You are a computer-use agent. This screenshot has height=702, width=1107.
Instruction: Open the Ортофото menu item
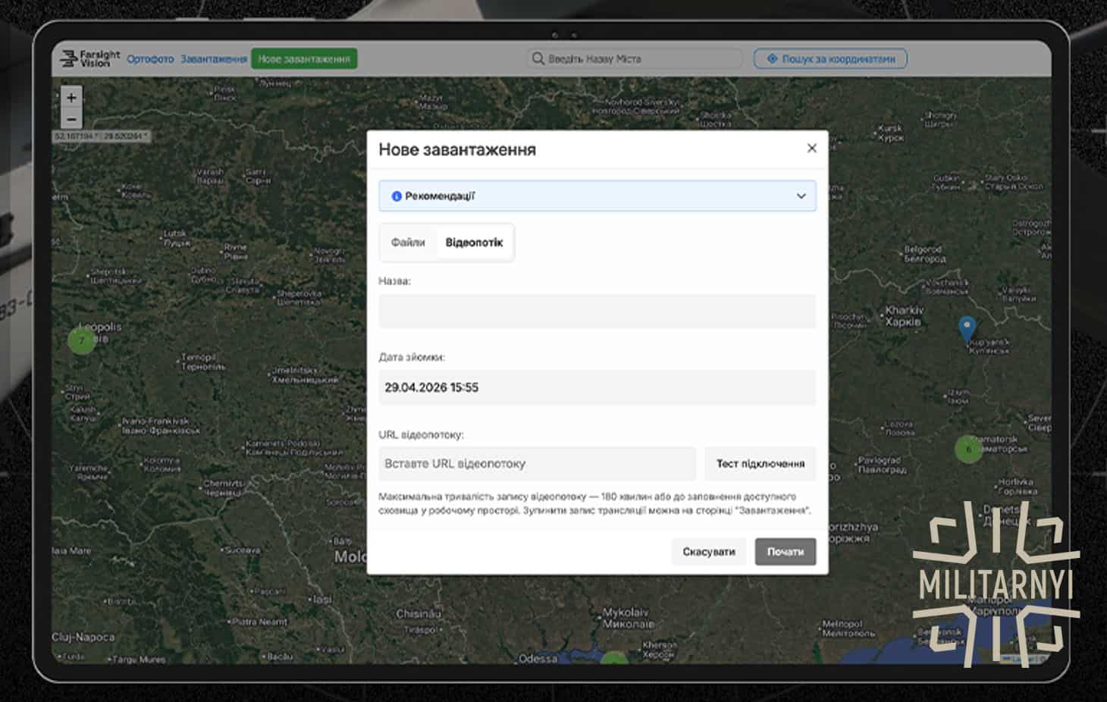[x=150, y=59]
